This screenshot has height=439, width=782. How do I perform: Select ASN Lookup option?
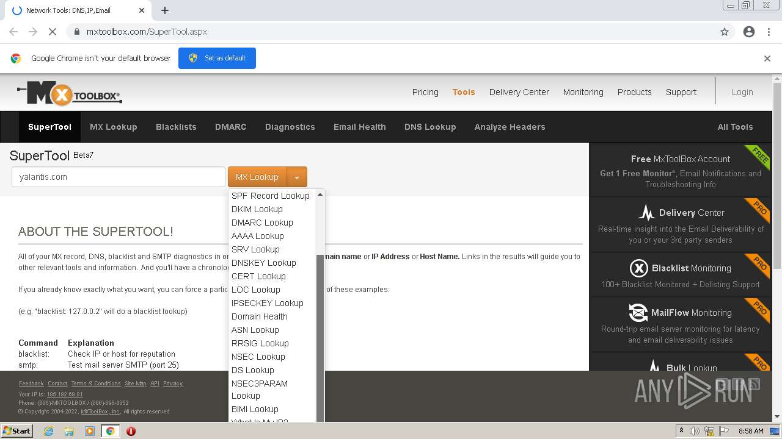(255, 330)
